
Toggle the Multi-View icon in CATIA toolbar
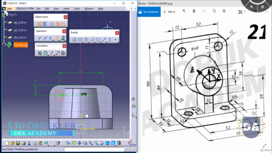point(108,143)
